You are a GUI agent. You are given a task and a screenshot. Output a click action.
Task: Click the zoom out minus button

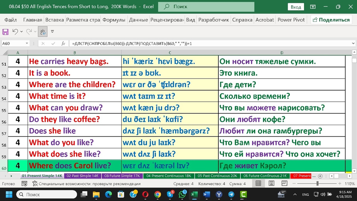coord(294,184)
